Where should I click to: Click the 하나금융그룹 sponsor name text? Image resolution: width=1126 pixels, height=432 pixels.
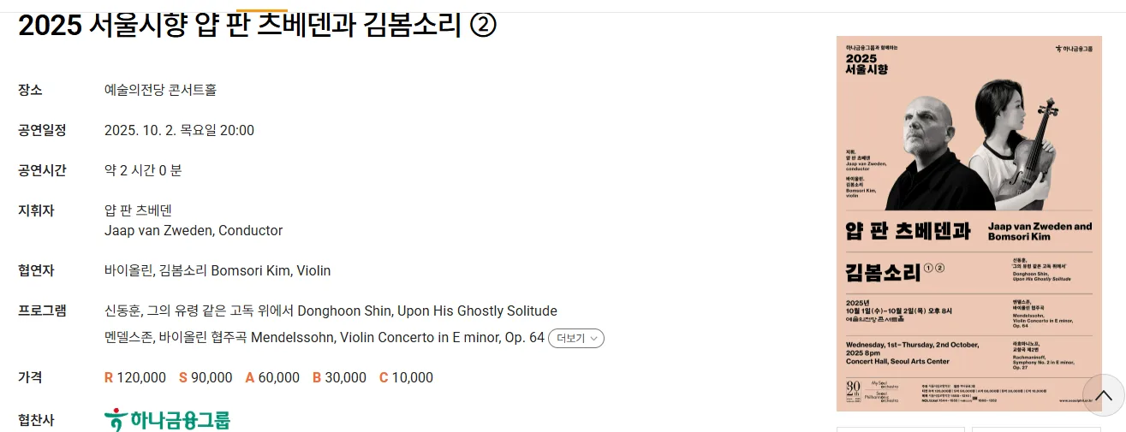coord(181,420)
